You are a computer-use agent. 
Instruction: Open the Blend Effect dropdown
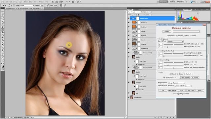(175, 41)
